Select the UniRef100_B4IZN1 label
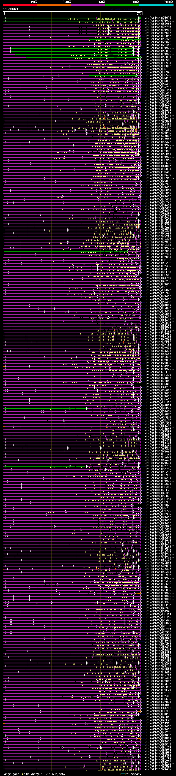Screen dimensions: 176x776 click(158, 641)
